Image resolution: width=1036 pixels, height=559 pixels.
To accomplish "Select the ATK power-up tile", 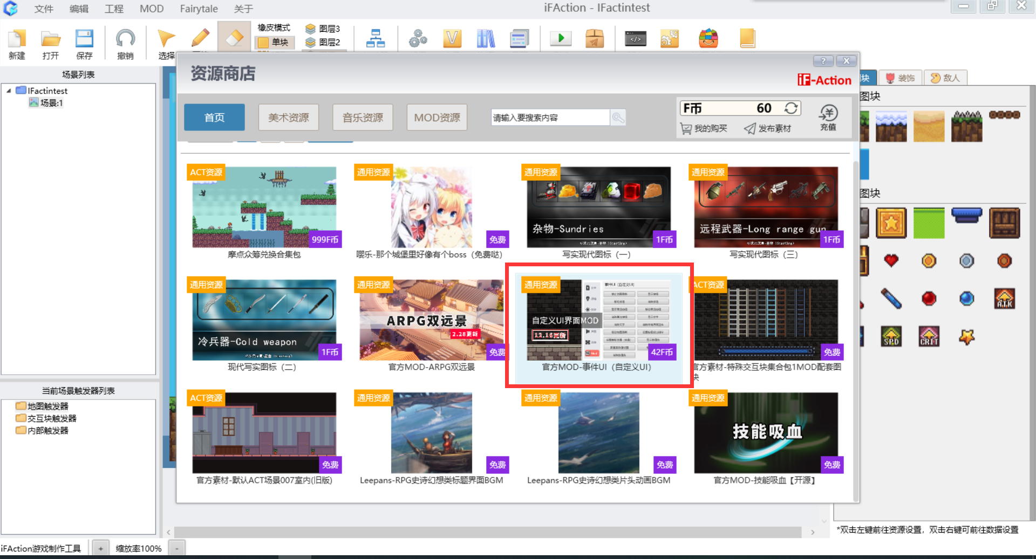I will click(x=1004, y=299).
